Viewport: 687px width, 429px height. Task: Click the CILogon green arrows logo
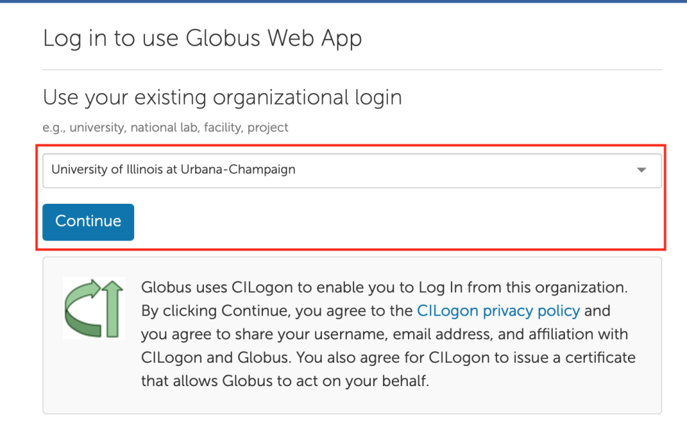(94, 308)
